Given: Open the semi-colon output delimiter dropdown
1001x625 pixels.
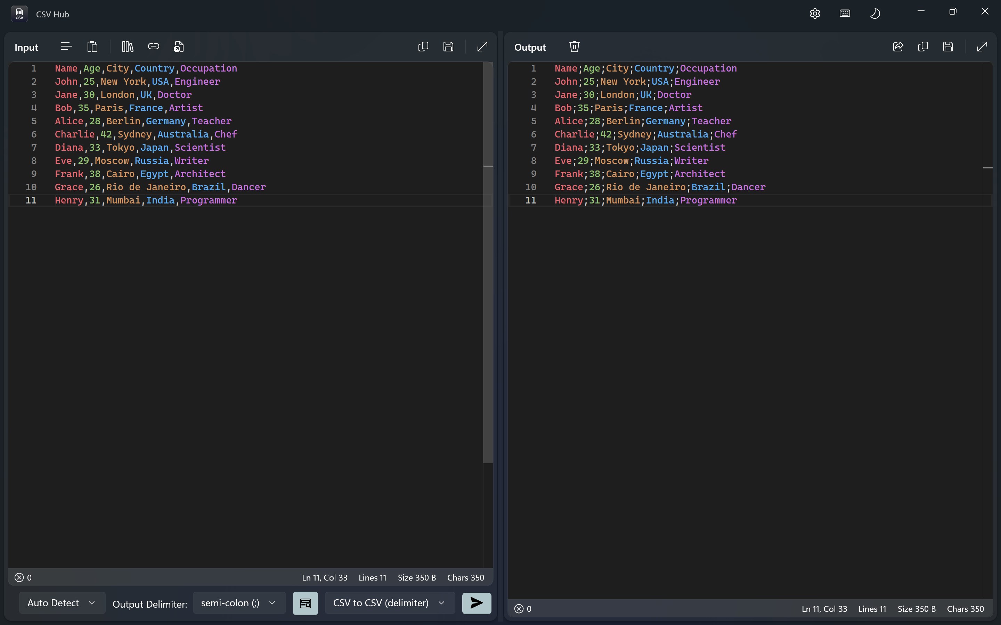Looking at the screenshot, I should (x=239, y=603).
